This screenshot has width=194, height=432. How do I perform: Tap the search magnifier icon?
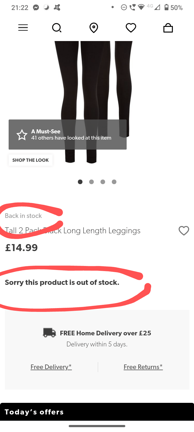[x=57, y=28]
